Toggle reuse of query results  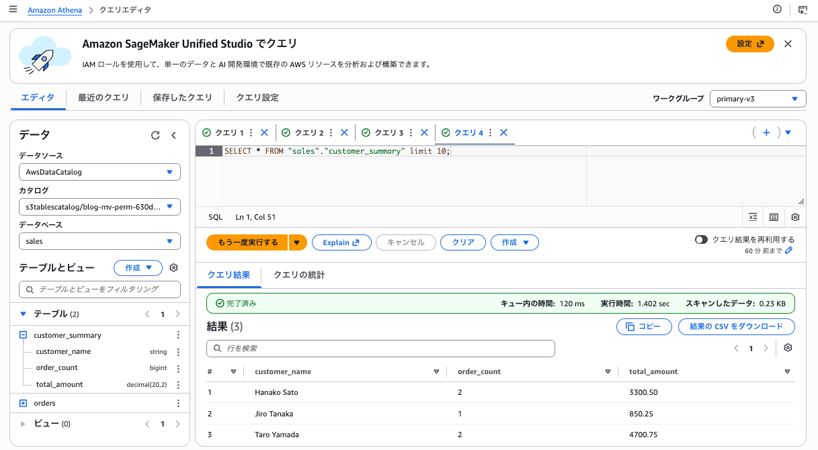coord(701,240)
